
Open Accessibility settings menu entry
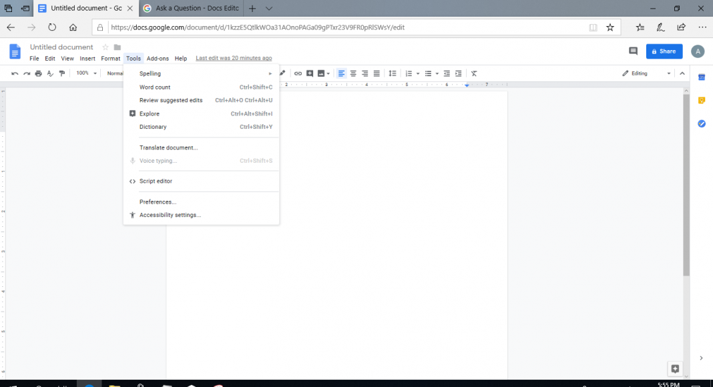point(201,216)
